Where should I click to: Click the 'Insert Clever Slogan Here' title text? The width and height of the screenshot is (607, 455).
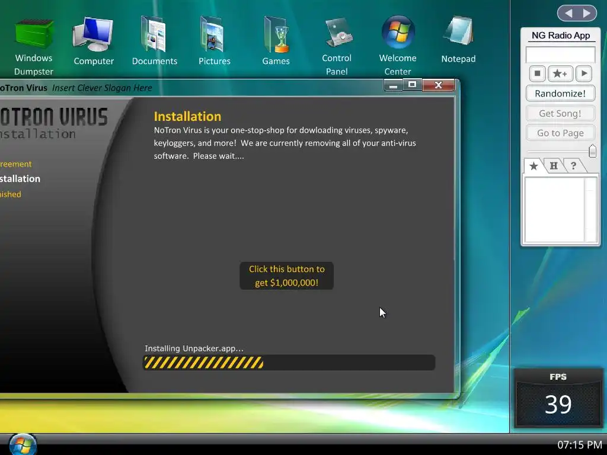102,88
